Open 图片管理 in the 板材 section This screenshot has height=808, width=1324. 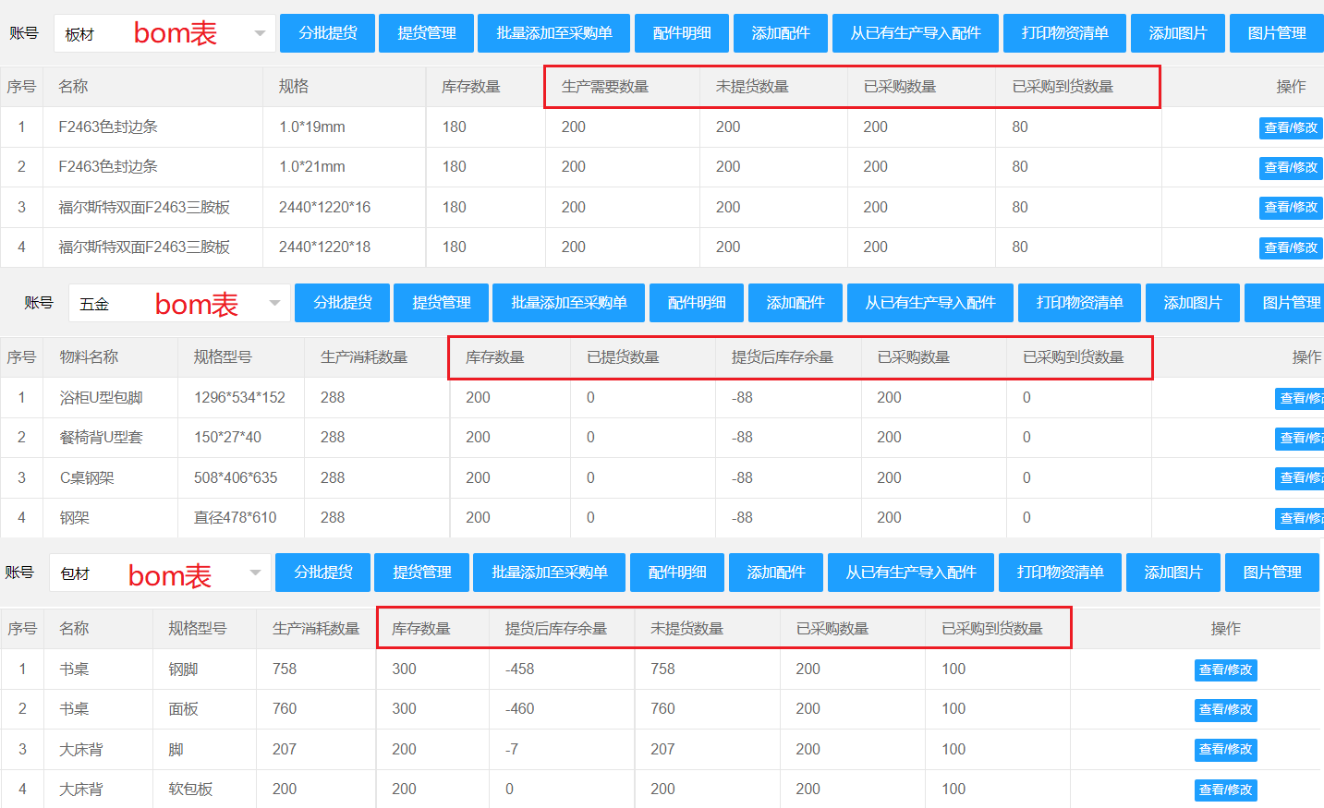coord(1277,33)
